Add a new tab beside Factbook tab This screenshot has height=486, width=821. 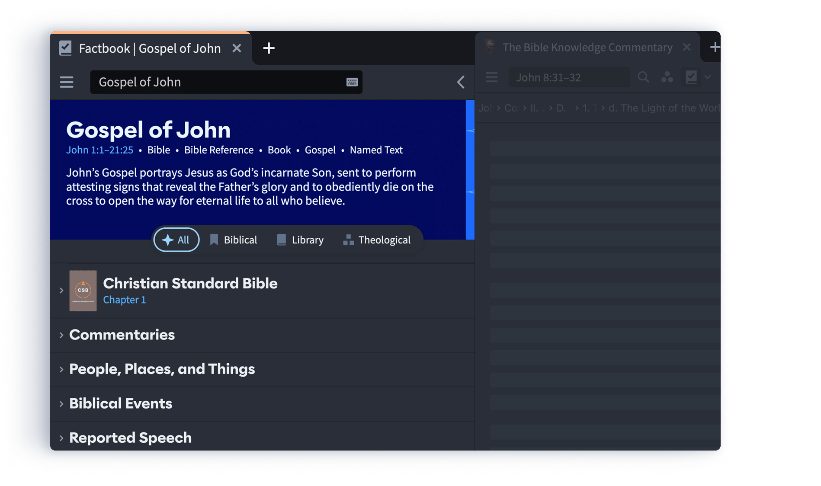pyautogui.click(x=269, y=48)
